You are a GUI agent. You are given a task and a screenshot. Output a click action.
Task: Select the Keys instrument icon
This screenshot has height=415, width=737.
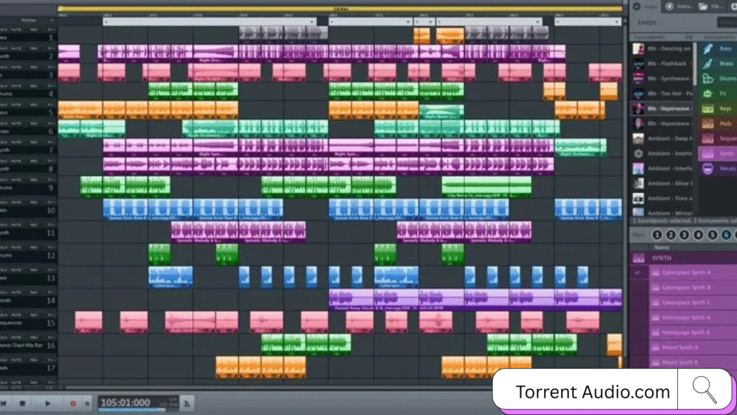tap(709, 109)
